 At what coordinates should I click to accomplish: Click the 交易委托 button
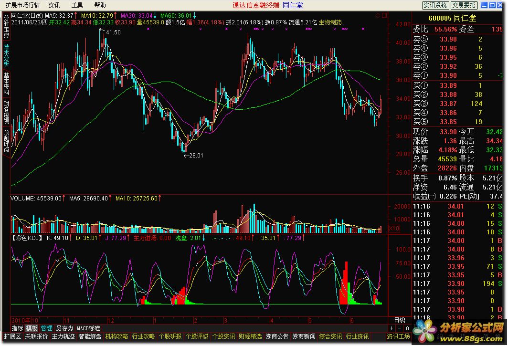tap(464, 5)
